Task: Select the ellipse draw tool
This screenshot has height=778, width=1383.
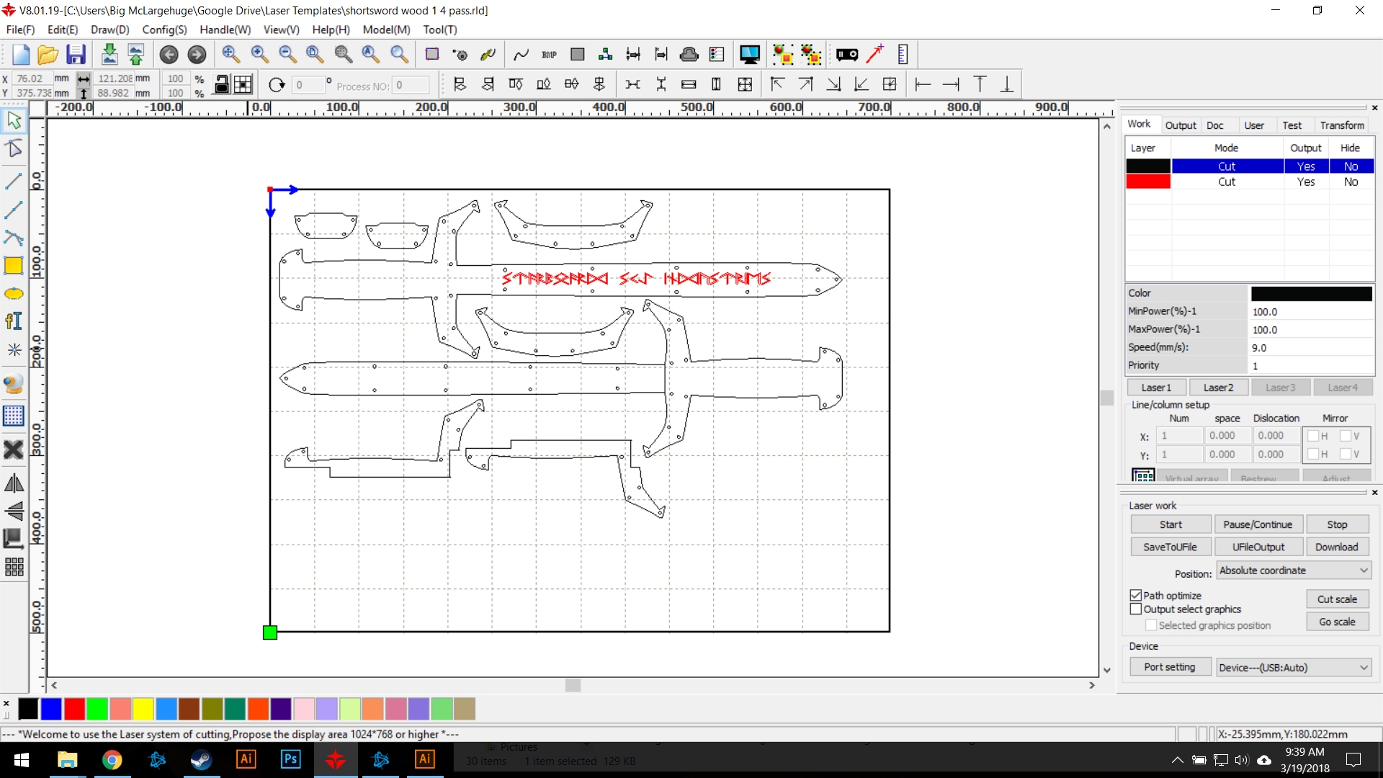Action: coord(14,293)
